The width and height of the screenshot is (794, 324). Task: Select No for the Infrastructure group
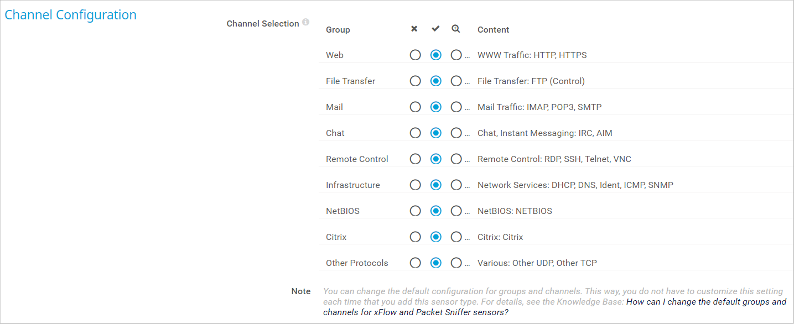pyautogui.click(x=415, y=185)
